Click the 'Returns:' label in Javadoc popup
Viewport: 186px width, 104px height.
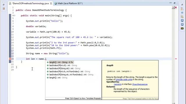111,87
